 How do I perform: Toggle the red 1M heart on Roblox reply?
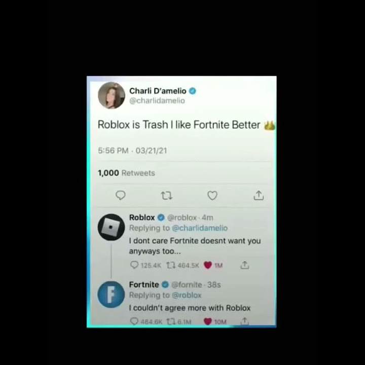tap(213, 265)
